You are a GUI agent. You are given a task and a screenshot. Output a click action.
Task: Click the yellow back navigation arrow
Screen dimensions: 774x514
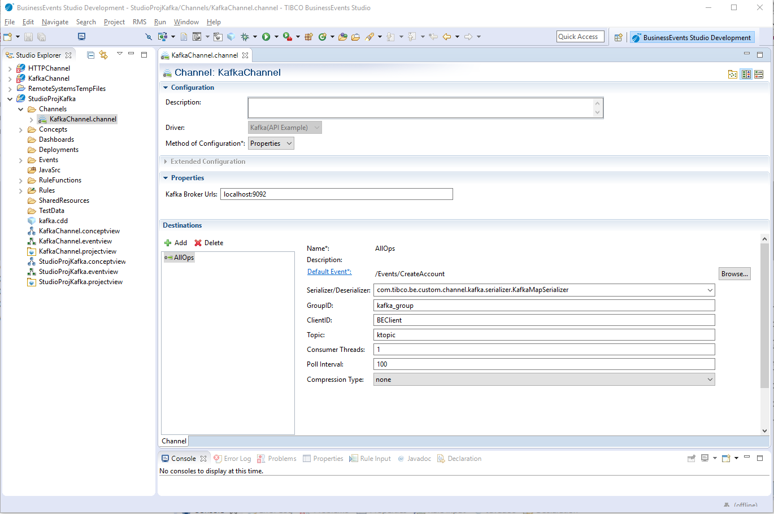point(447,37)
